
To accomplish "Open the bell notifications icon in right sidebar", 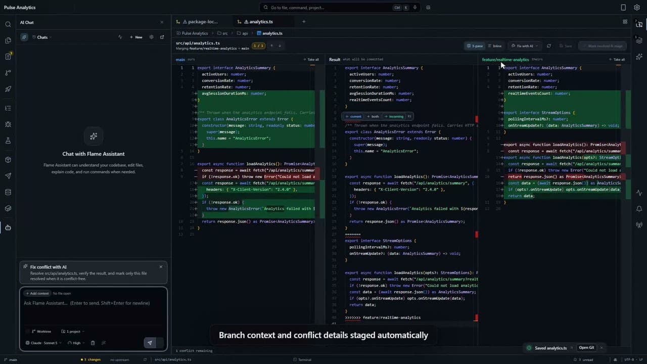I will pyautogui.click(x=639, y=209).
